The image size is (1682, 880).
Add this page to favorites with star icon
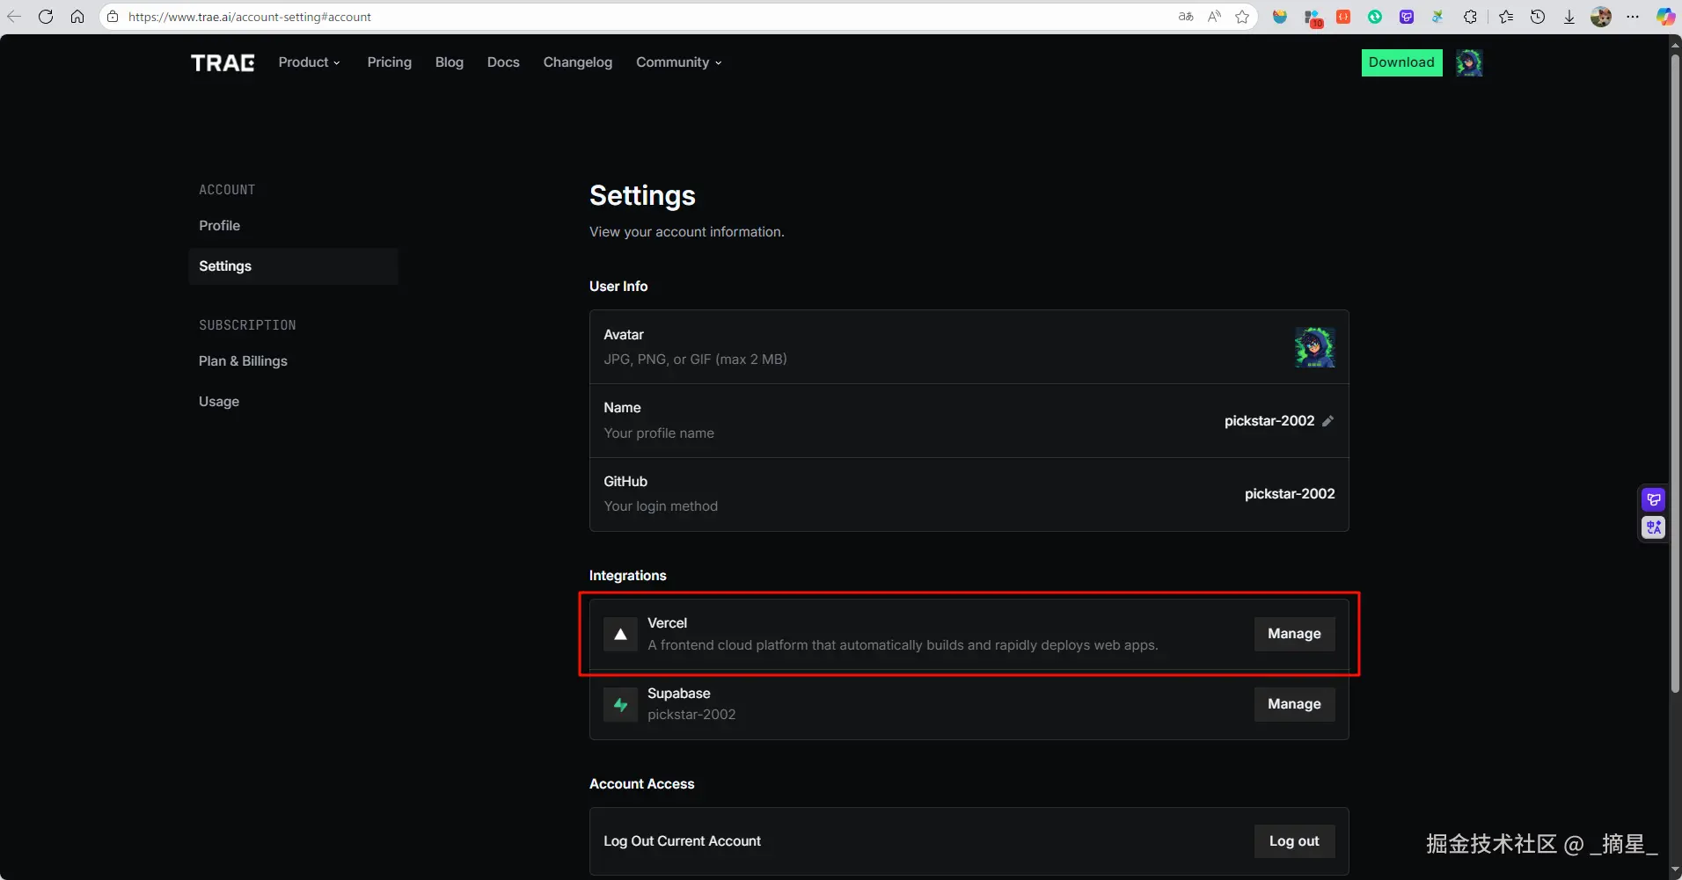coord(1242,17)
